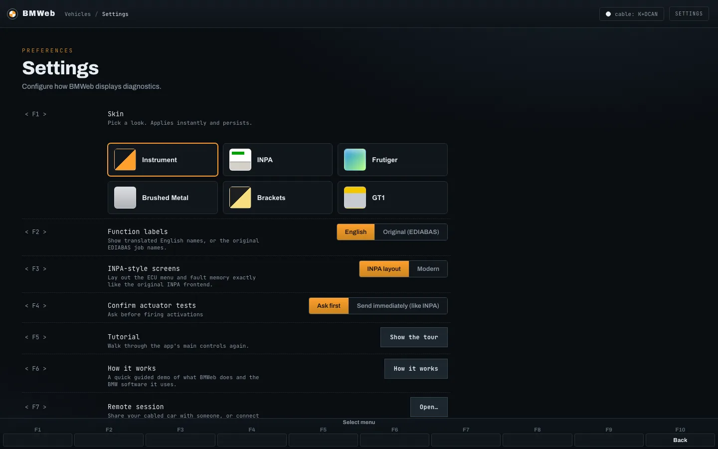
Task: Select the Brushed Metal skin name
Action: pyautogui.click(x=166, y=198)
